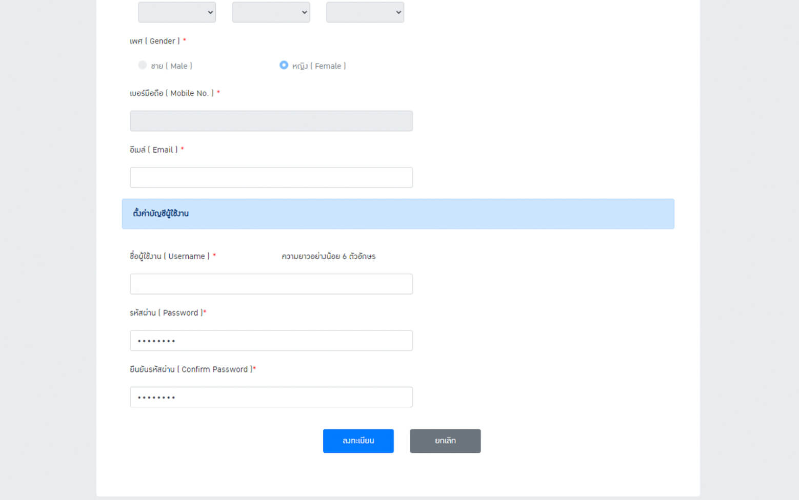Open the rightmost date dropdown
799x500 pixels.
click(365, 12)
